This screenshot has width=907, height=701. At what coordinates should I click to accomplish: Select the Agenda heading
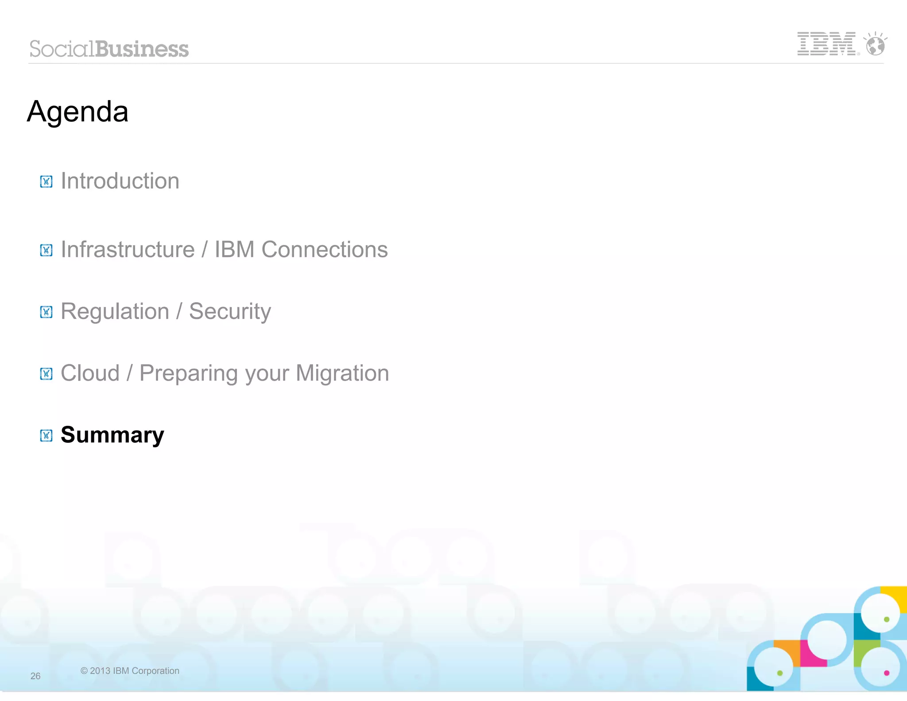pos(78,112)
